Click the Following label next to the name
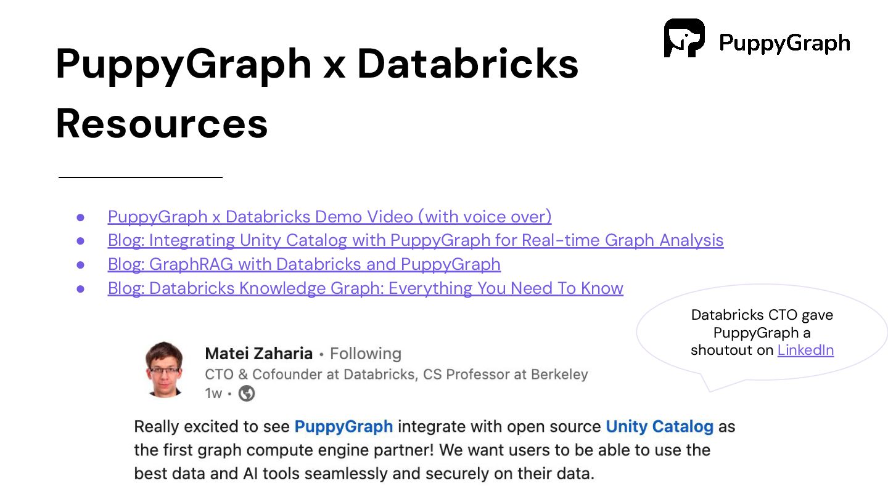The width and height of the screenshot is (888, 499). [366, 354]
